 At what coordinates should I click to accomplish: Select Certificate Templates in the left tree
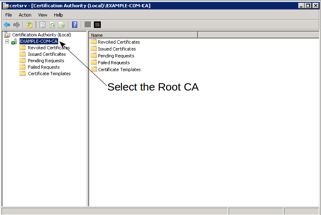tap(49, 74)
